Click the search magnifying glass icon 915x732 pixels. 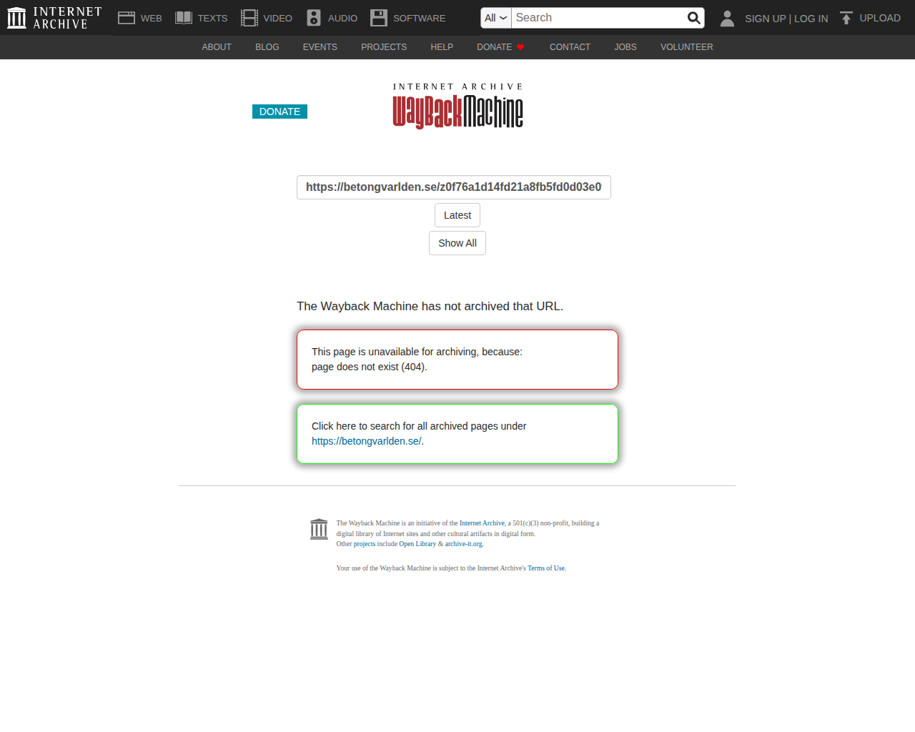click(x=693, y=18)
